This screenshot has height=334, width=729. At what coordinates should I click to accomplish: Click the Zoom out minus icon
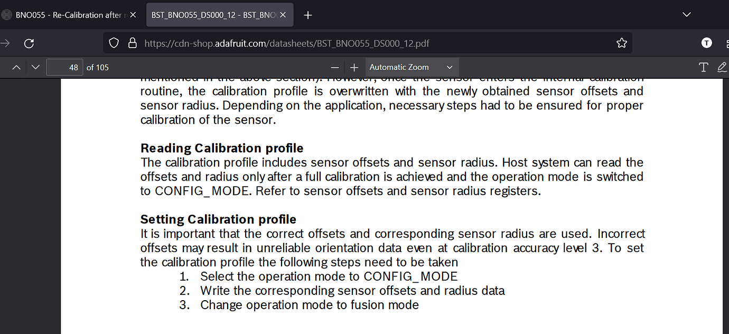(x=335, y=67)
